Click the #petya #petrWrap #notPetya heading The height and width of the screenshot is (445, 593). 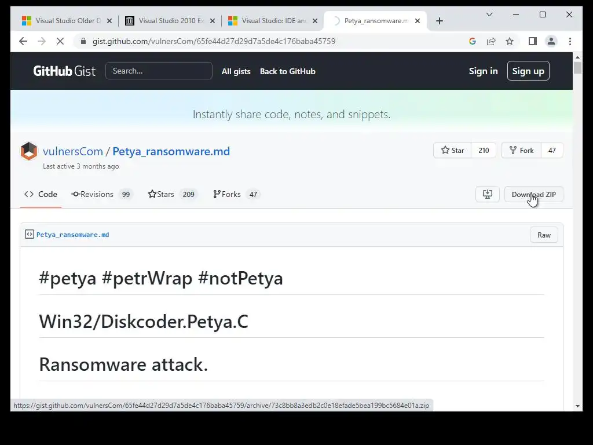pyautogui.click(x=161, y=278)
